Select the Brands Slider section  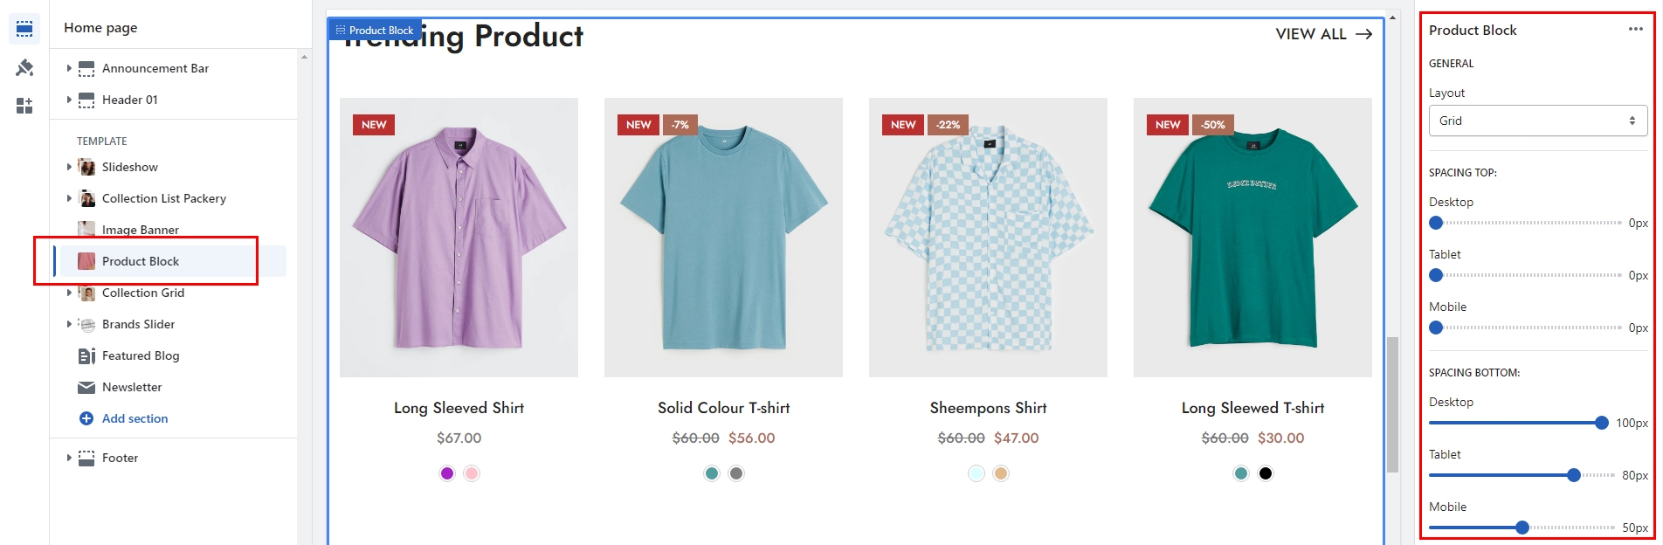pos(138,324)
